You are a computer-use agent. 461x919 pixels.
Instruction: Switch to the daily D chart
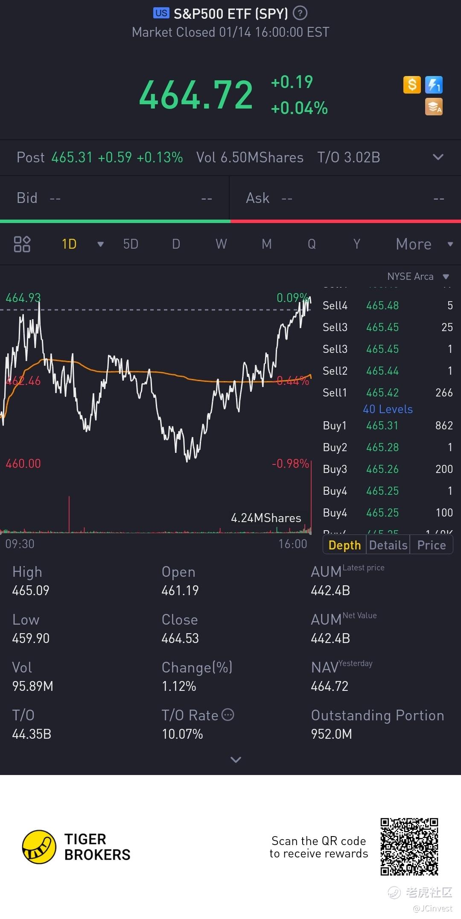(176, 244)
